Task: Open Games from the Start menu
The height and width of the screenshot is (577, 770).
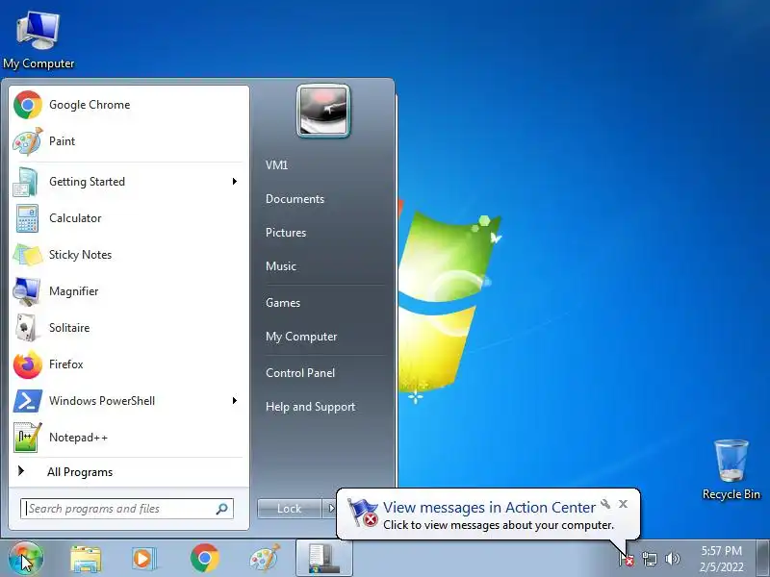Action: point(283,303)
